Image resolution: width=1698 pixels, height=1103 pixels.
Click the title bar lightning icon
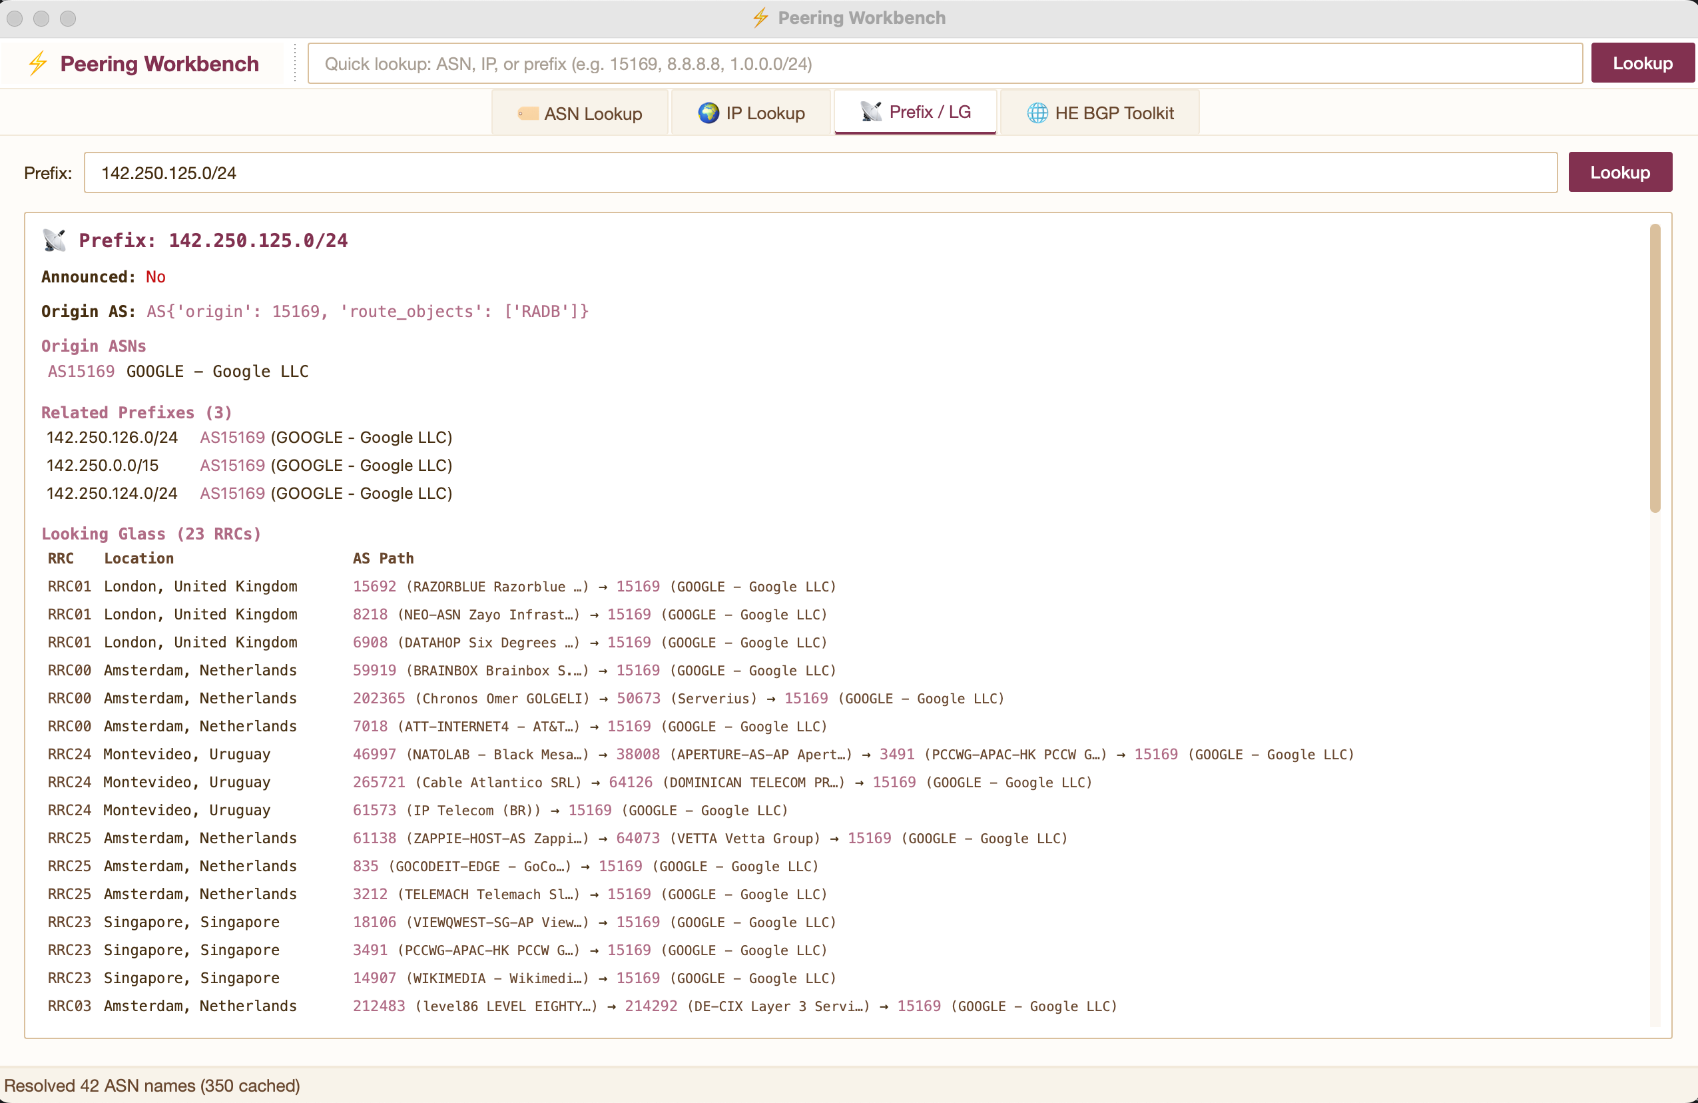coord(760,18)
